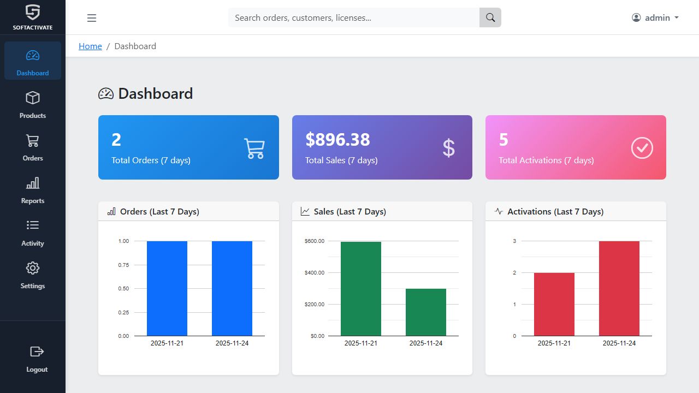The height and width of the screenshot is (393, 699).
Task: Click the blue 2025-11-21 orders bar
Action: [167, 288]
